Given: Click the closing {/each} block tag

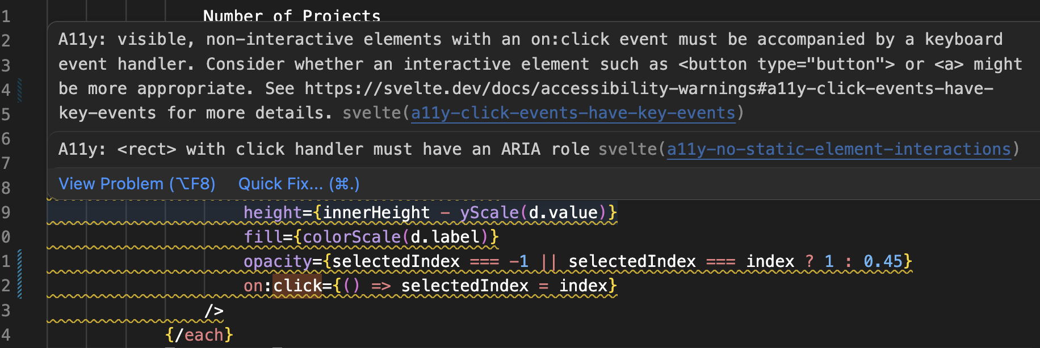Looking at the screenshot, I should click(199, 335).
